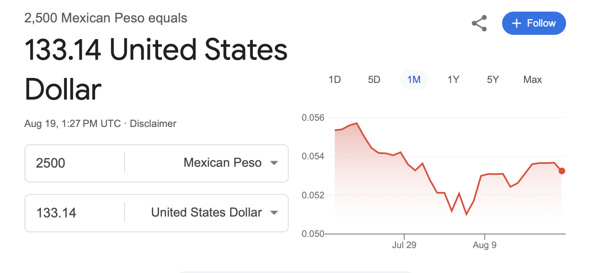Open the Mexican Peso currency dropdown
This screenshot has height=273, width=608.
222,163
